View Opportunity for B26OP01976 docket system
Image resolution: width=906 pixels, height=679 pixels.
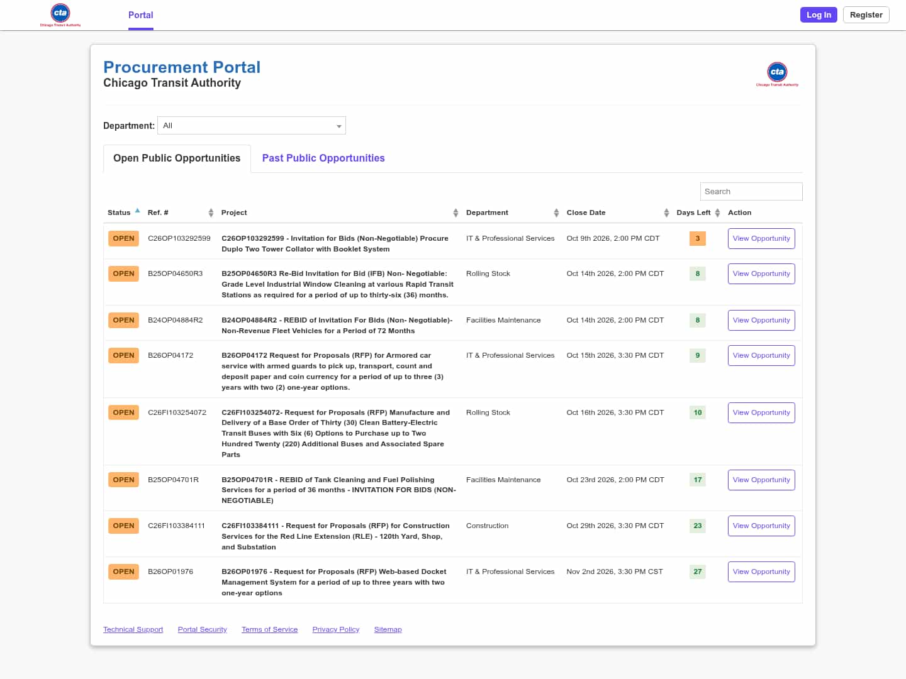click(x=761, y=572)
